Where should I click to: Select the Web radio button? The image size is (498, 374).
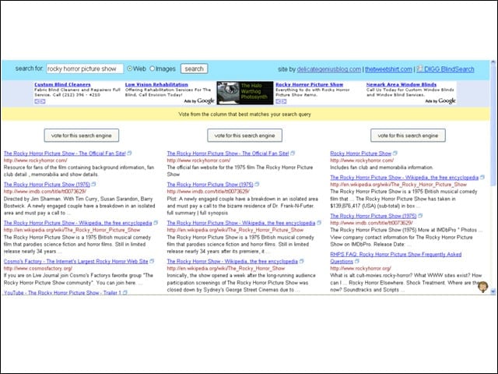[x=130, y=69]
